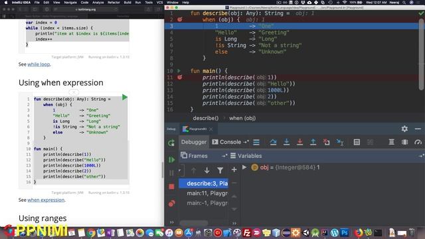
Task: Open the thread selector dropdown in Frames
Action: pyautogui.click(x=179, y=171)
